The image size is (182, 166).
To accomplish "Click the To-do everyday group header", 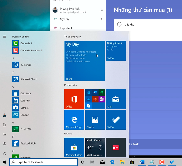I will [73, 37].
